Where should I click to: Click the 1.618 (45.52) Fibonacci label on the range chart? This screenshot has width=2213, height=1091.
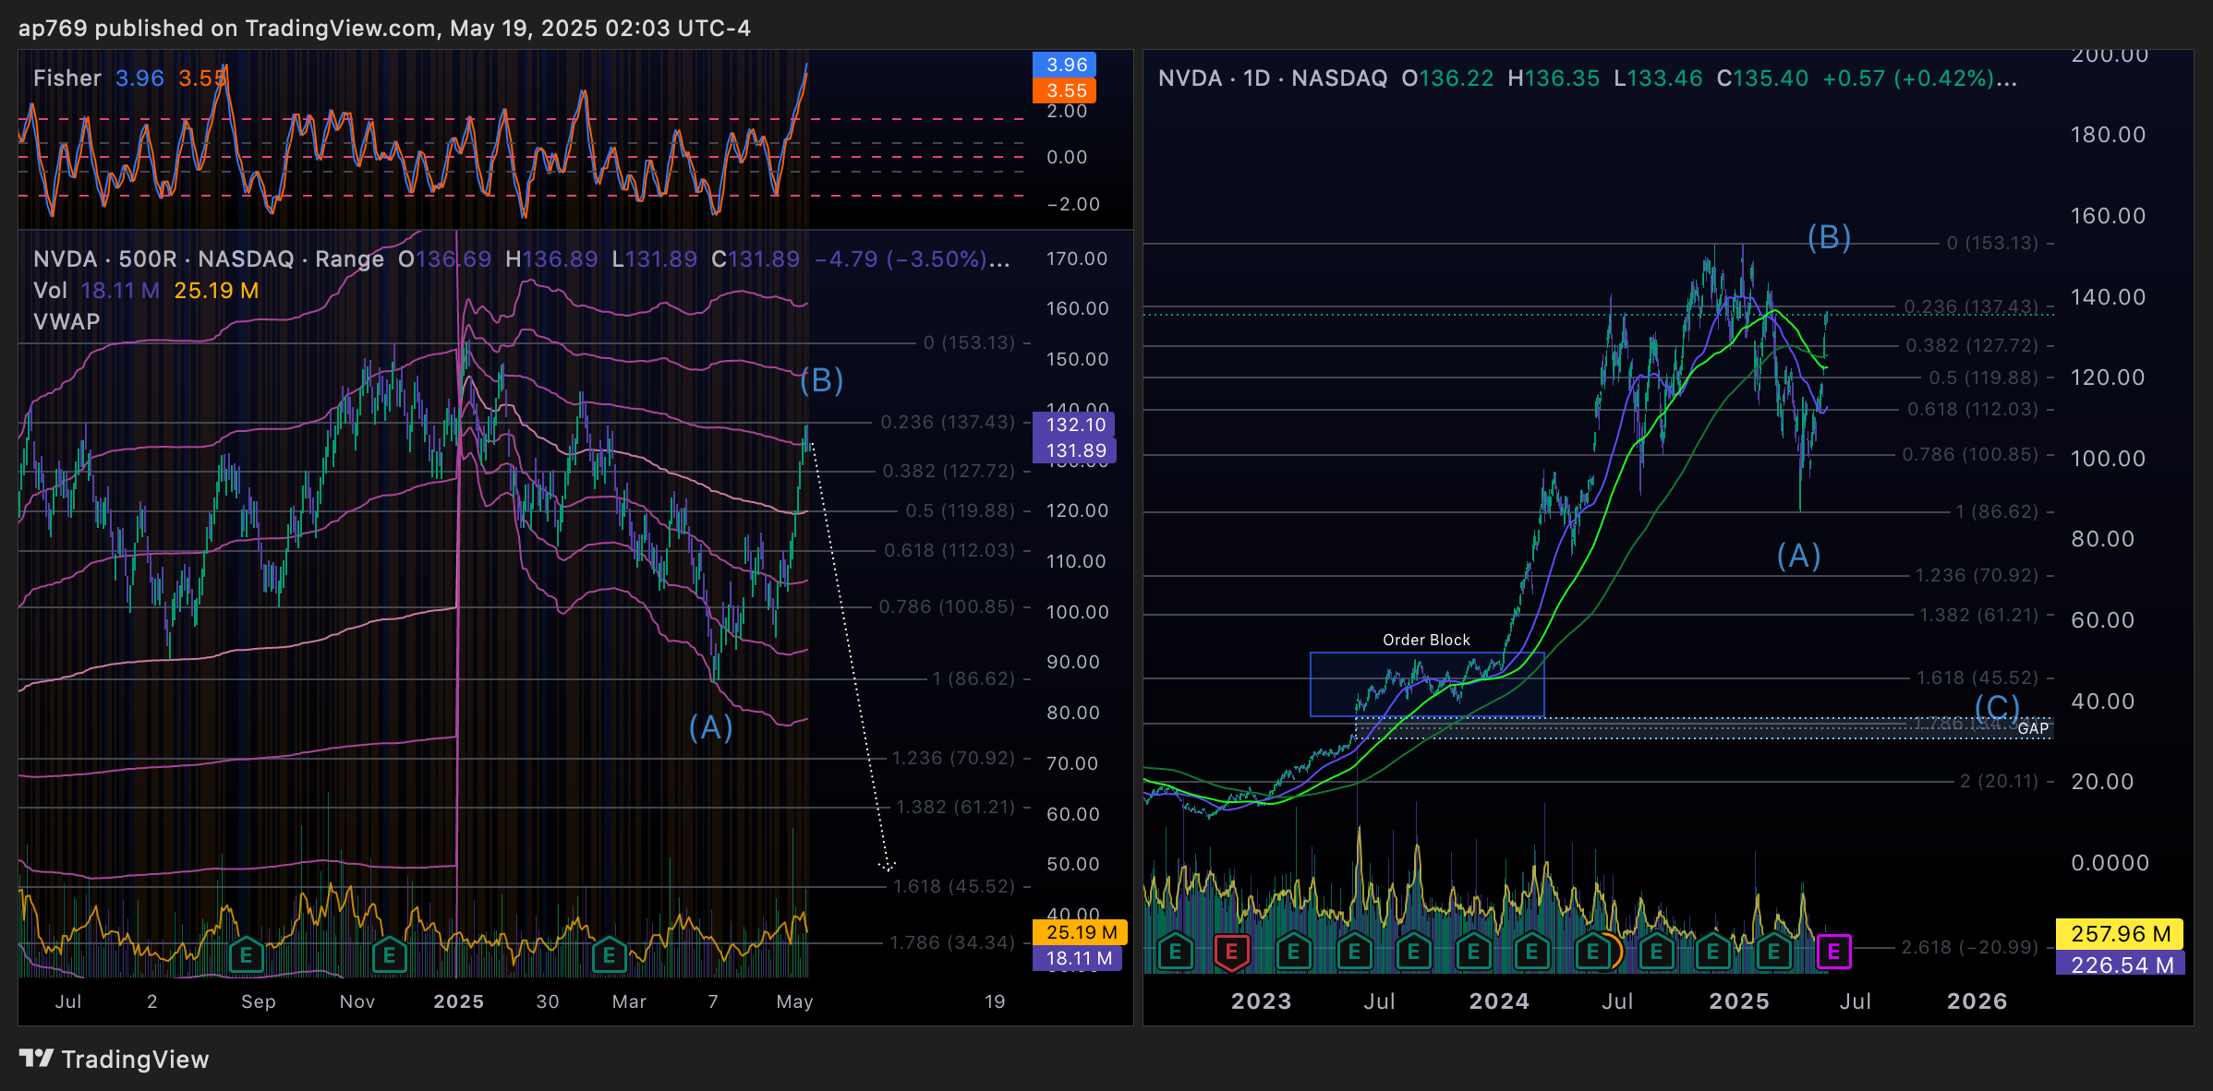[x=954, y=887]
